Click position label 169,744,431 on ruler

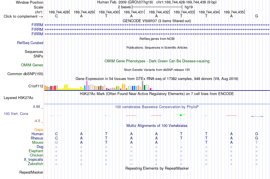coord(134,12)
